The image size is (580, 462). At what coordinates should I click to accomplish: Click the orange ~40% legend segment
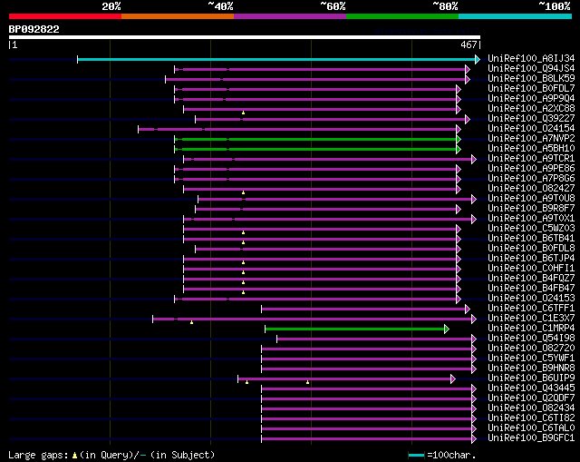178,16
